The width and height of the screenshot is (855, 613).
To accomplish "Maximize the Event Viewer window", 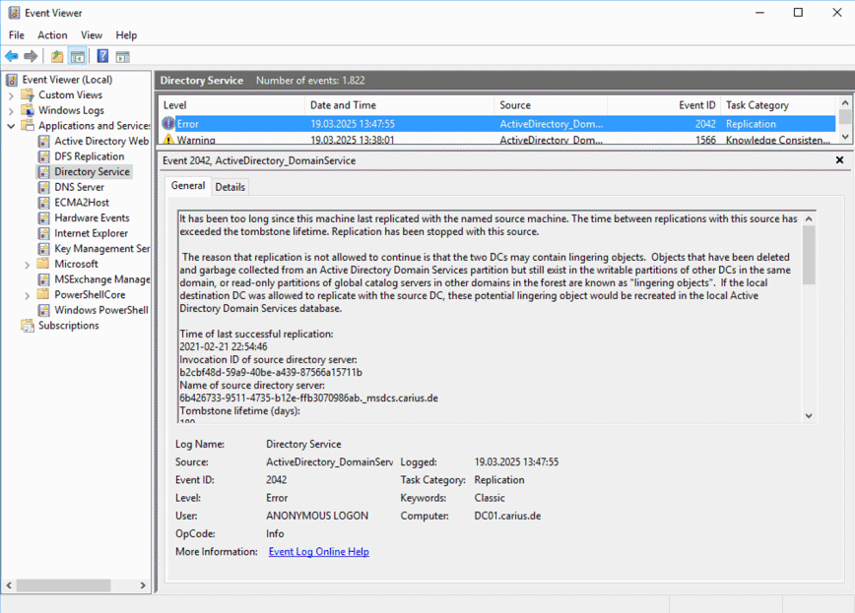I will pyautogui.click(x=798, y=13).
